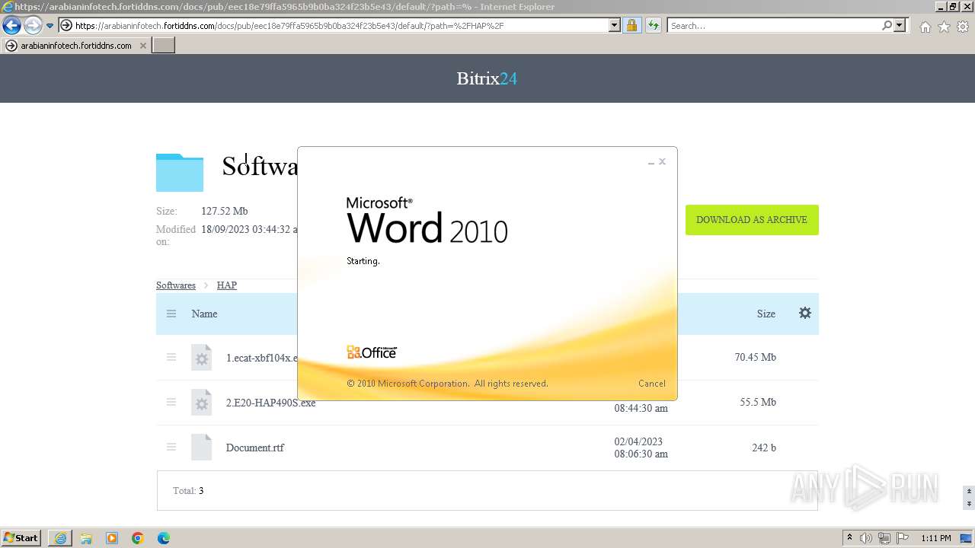Click the 242 b size value
This screenshot has height=548, width=975.
(764, 448)
